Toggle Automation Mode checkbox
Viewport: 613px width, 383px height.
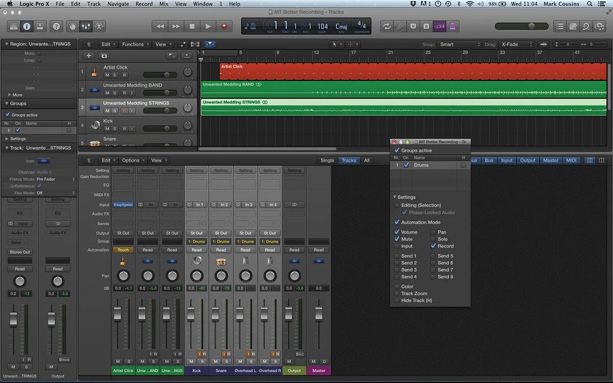coord(397,222)
